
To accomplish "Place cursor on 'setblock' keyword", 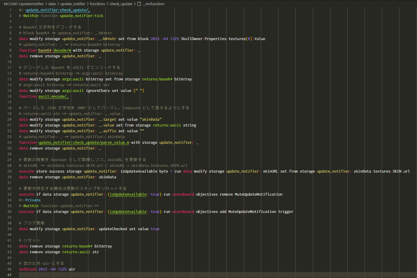I will click(28, 269).
